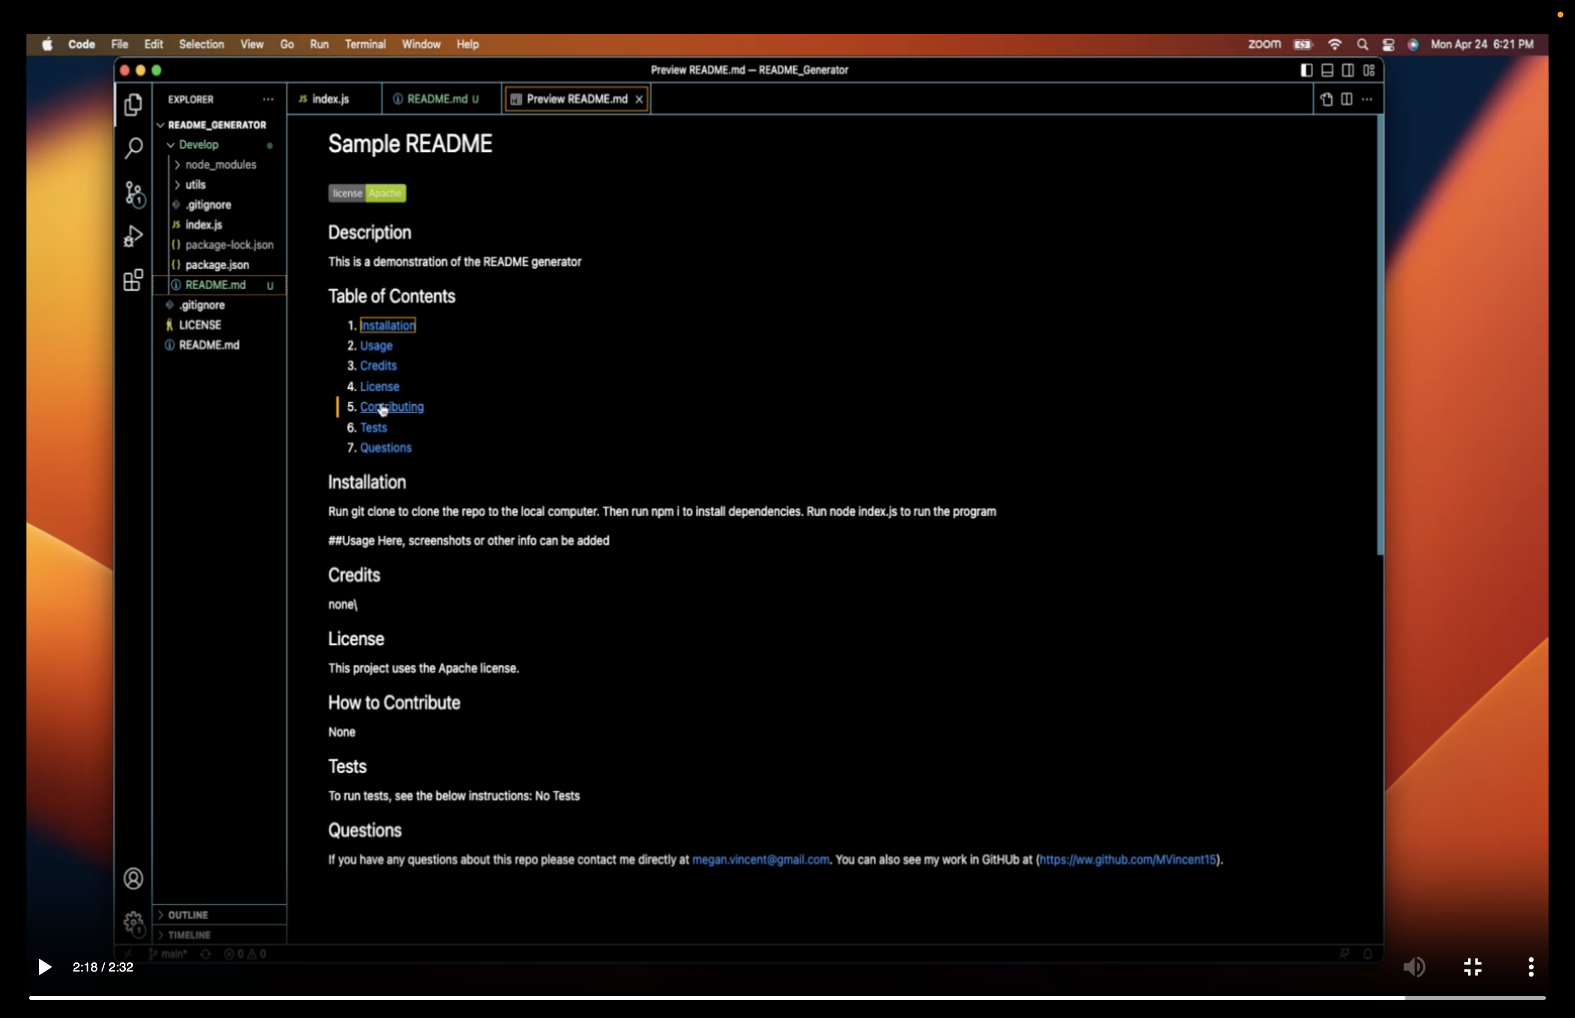Toggle the secondary sidebar visibility

tap(1348, 70)
